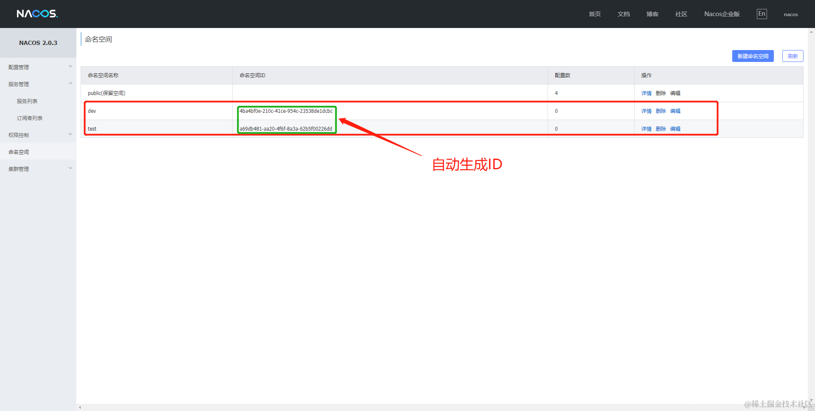Image resolution: width=815 pixels, height=411 pixels.
Task: Click config count 4 for public
Action: click(x=556, y=93)
